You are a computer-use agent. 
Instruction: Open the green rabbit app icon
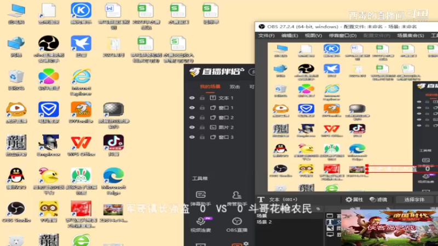(x=81, y=181)
